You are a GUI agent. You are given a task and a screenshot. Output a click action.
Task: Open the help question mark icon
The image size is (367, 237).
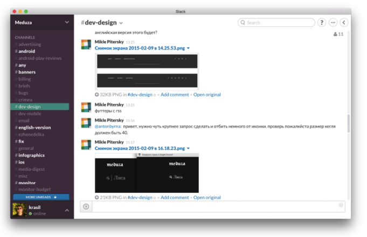[322, 23]
